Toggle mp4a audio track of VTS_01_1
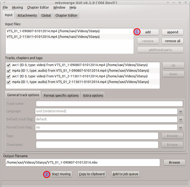 pyautogui.click(x=9, y=71)
